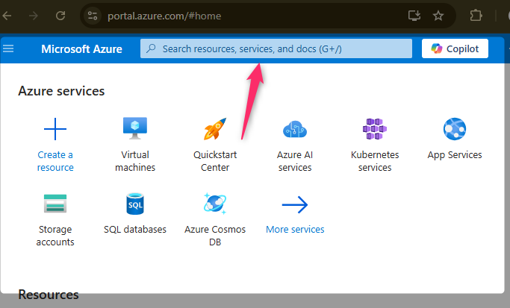Click the Azure AI services label
The height and width of the screenshot is (308, 510).
(295, 161)
